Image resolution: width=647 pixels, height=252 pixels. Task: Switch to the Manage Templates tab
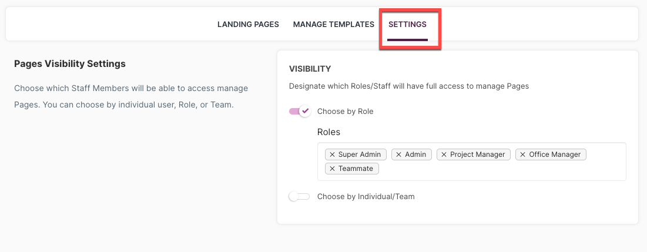click(333, 24)
